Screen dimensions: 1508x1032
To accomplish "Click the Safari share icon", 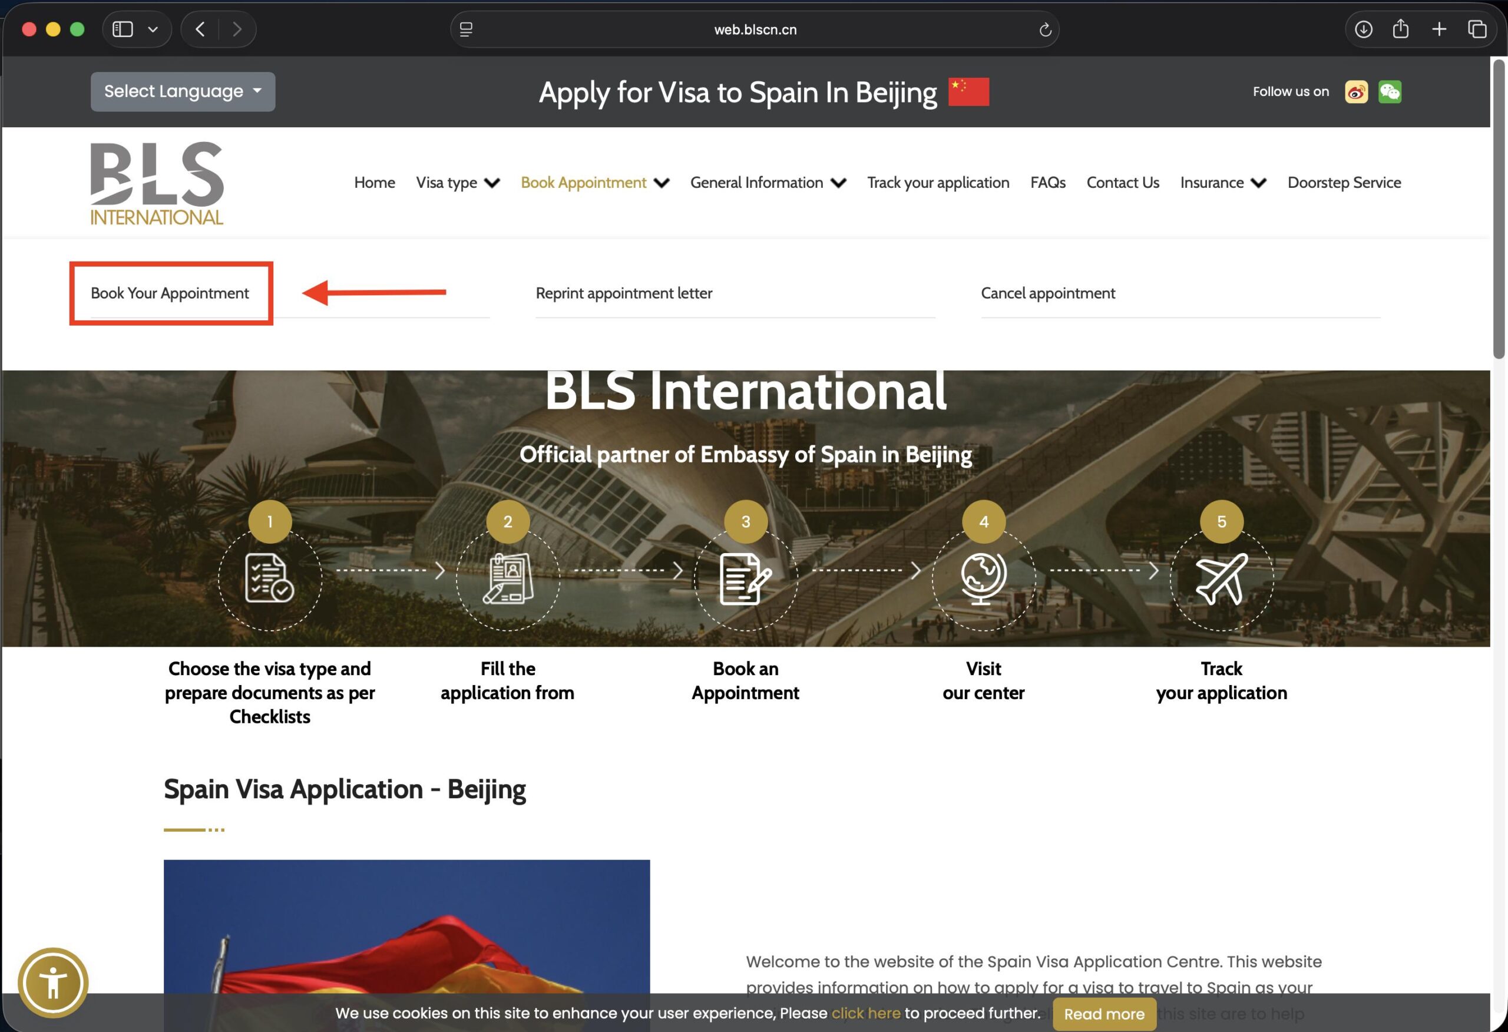I will click(x=1401, y=28).
